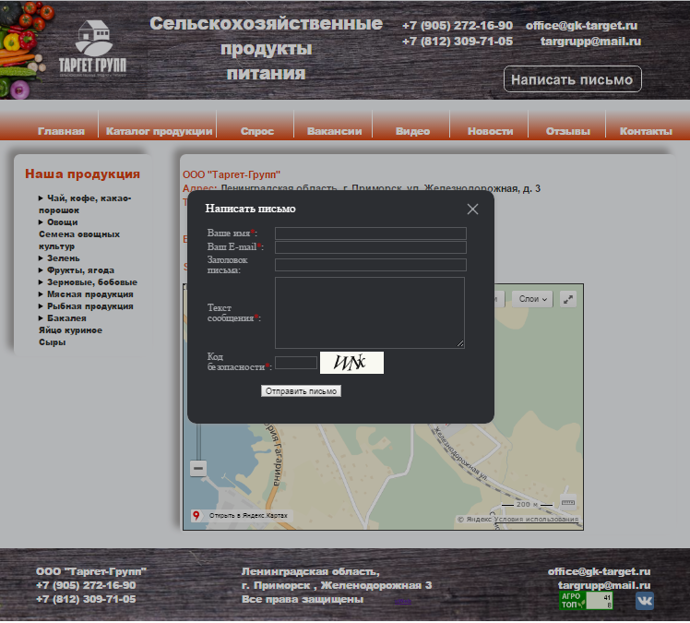Click the map ruler tool icon
This screenshot has height=623, width=690.
568,502
